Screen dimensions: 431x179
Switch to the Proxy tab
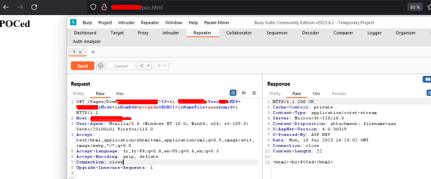tap(143, 33)
